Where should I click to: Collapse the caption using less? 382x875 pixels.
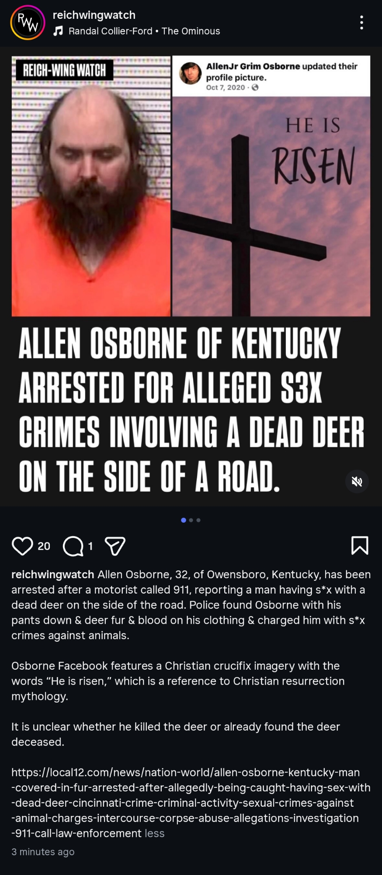155,833
